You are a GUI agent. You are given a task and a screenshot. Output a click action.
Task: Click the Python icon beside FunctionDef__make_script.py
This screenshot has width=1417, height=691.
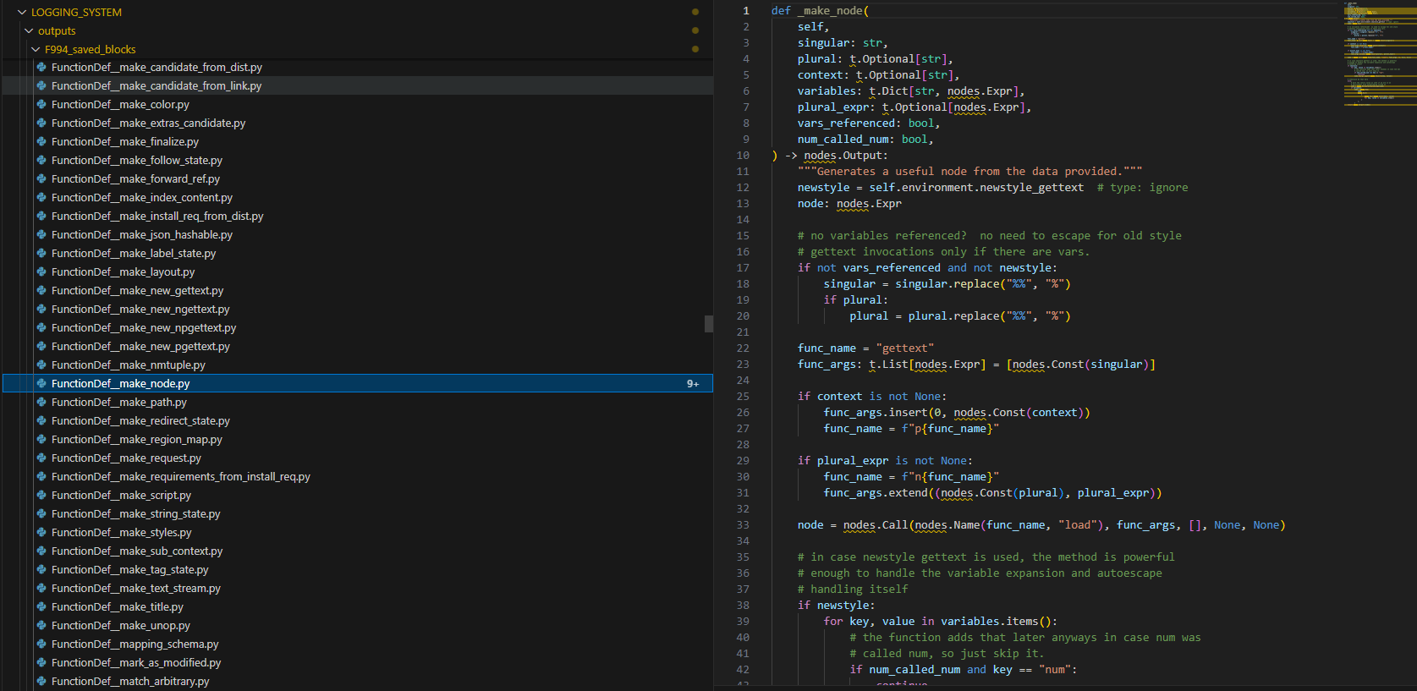tap(41, 496)
